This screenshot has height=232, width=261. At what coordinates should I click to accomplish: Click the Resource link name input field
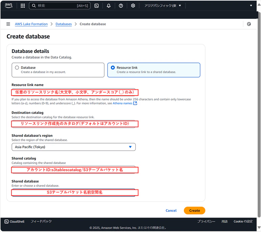pos(75,92)
